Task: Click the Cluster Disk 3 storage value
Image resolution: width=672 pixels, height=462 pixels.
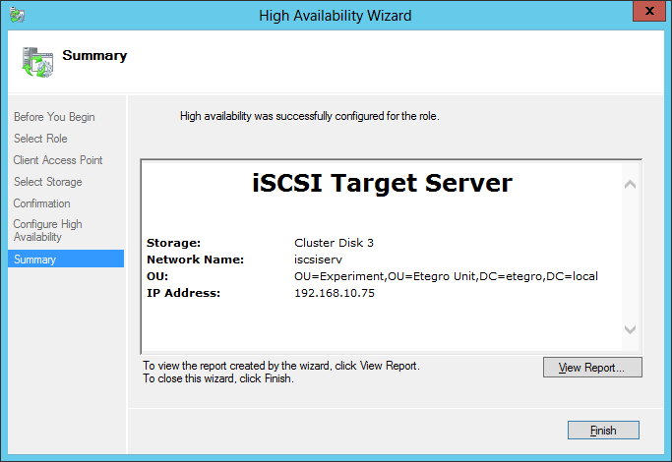Action: click(x=334, y=243)
